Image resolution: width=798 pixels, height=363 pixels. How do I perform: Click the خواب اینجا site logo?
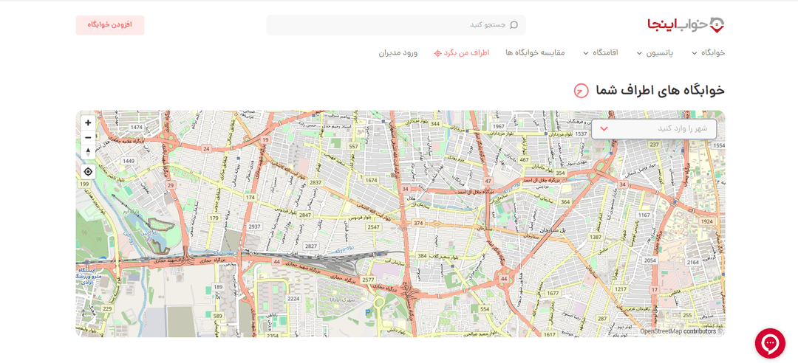686,25
